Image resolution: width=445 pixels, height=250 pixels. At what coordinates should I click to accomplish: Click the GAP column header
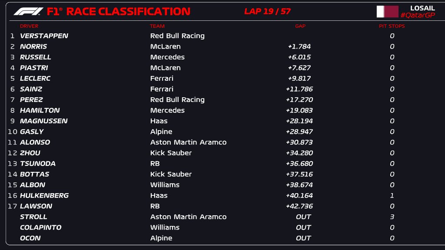[300, 26]
